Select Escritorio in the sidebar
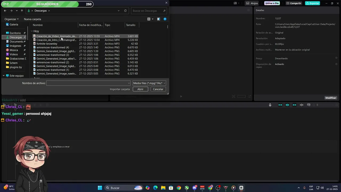Viewport: 341px width, 192px height. tap(15, 33)
